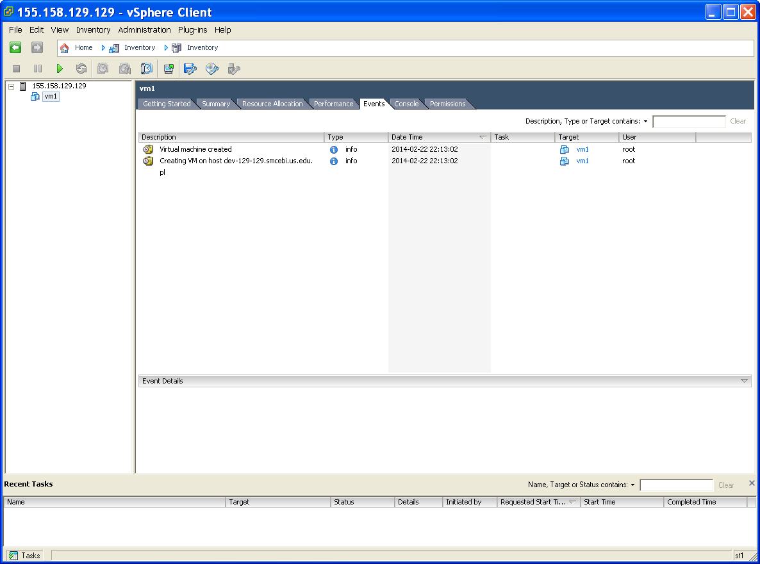Screen dimensions: 760x564
Task: Click the Inventory breadcrumb icon right after Home
Action: point(114,48)
